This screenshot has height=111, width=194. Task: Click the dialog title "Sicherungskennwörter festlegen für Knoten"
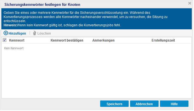point(43,4)
